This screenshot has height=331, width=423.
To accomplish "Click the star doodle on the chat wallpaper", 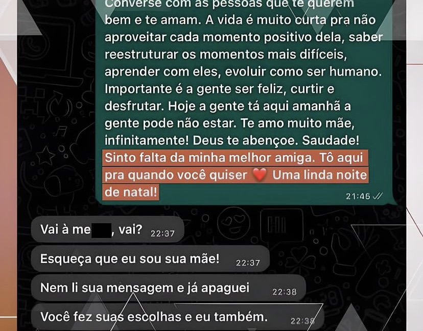I will point(45,156).
